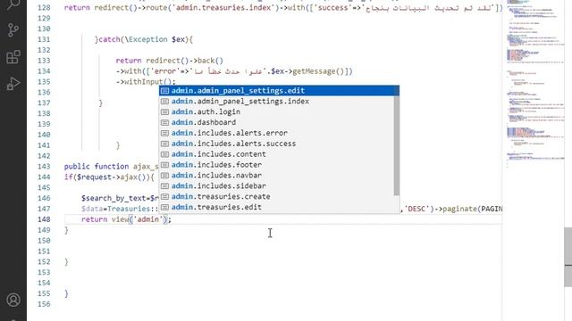
Task: Open the Accounts menu icon
Action: [x=13, y=300]
